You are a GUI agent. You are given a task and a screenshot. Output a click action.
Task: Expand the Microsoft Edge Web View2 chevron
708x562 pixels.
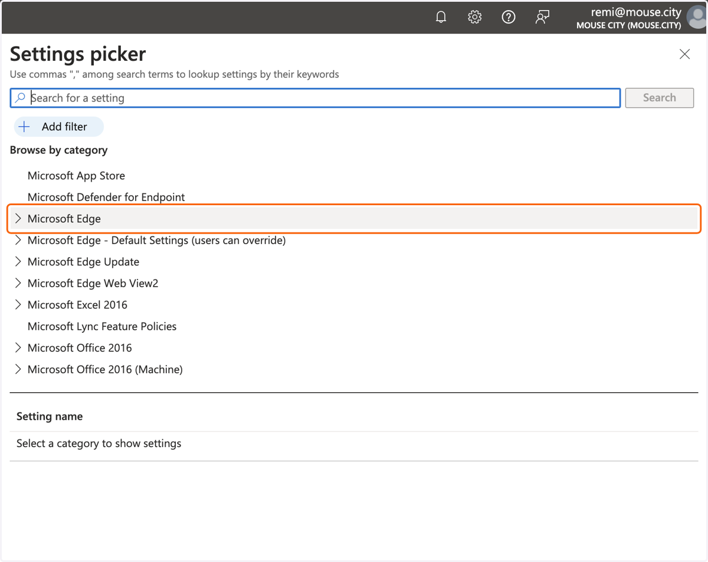(x=18, y=283)
